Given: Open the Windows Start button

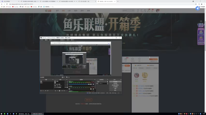Looking at the screenshot, I should coord(2,114).
